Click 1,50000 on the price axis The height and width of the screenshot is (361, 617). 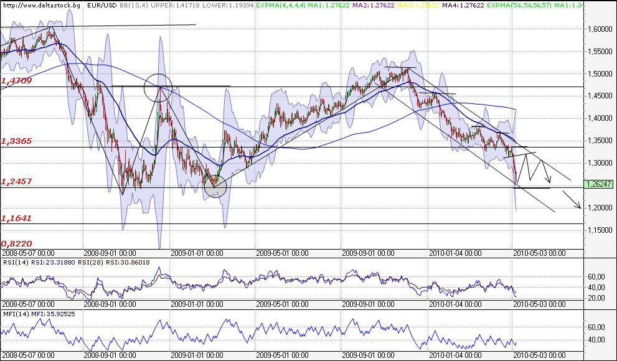(x=600, y=74)
